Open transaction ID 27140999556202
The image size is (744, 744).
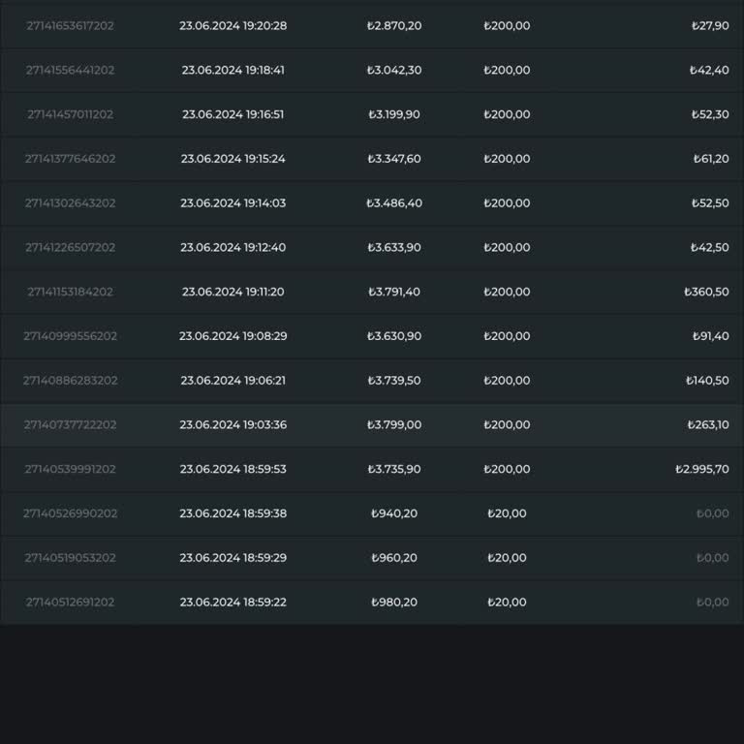(x=70, y=336)
